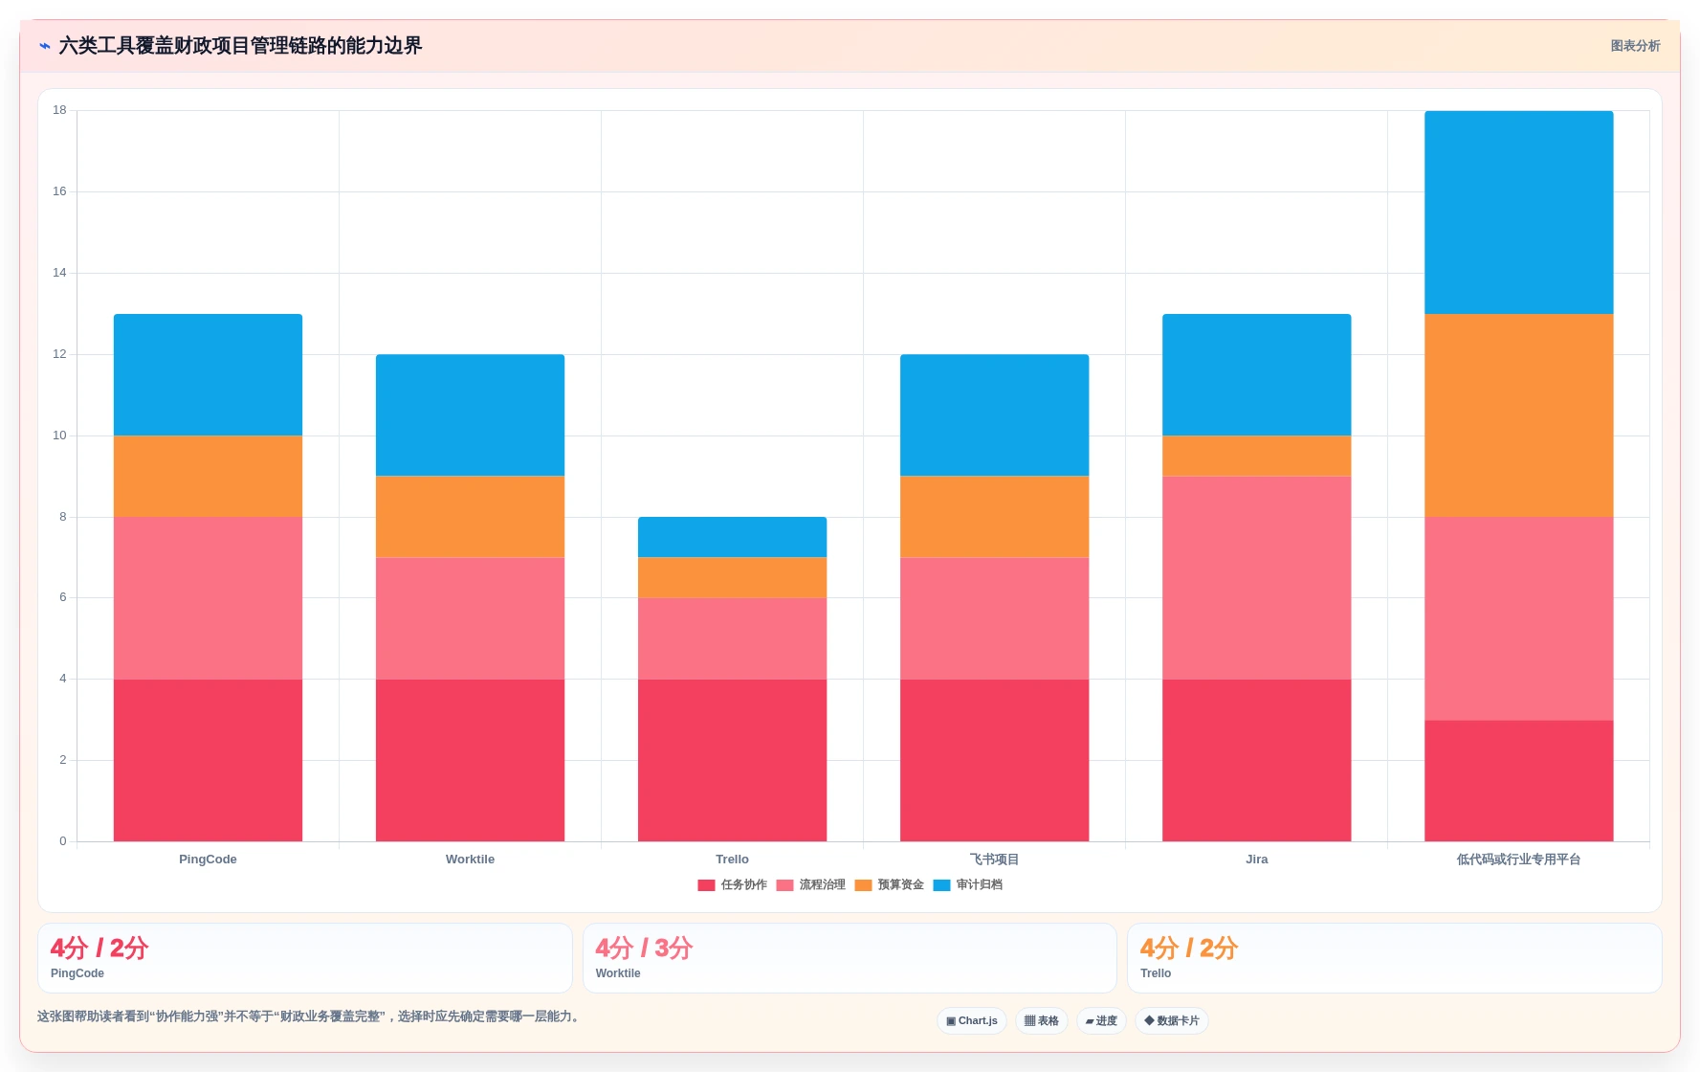Click the y-axis value 18
The height and width of the screenshot is (1072, 1700).
[x=59, y=110]
